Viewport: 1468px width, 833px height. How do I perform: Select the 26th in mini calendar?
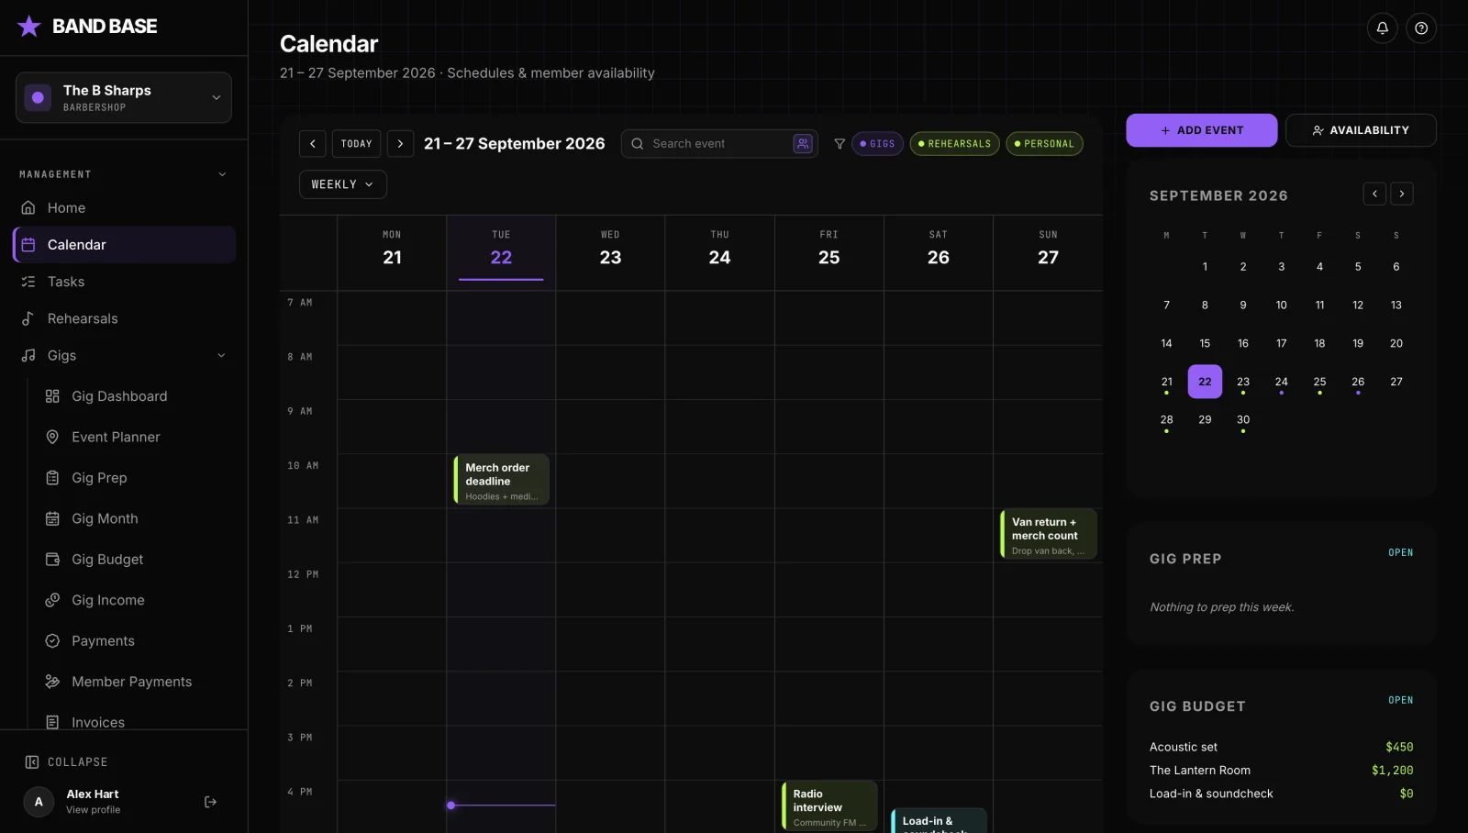1358,382
